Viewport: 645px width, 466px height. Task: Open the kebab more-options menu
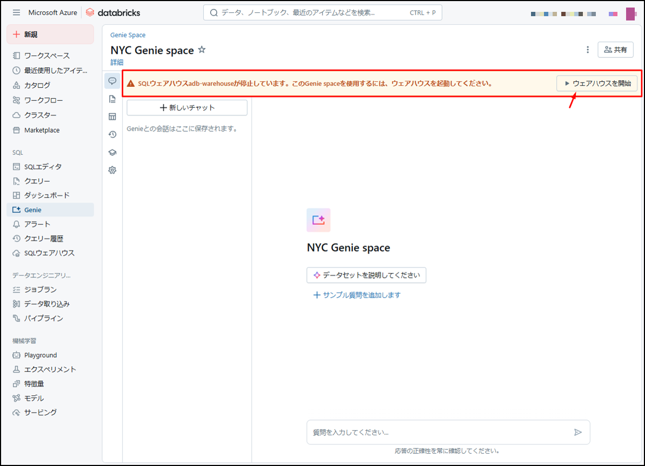tap(587, 50)
